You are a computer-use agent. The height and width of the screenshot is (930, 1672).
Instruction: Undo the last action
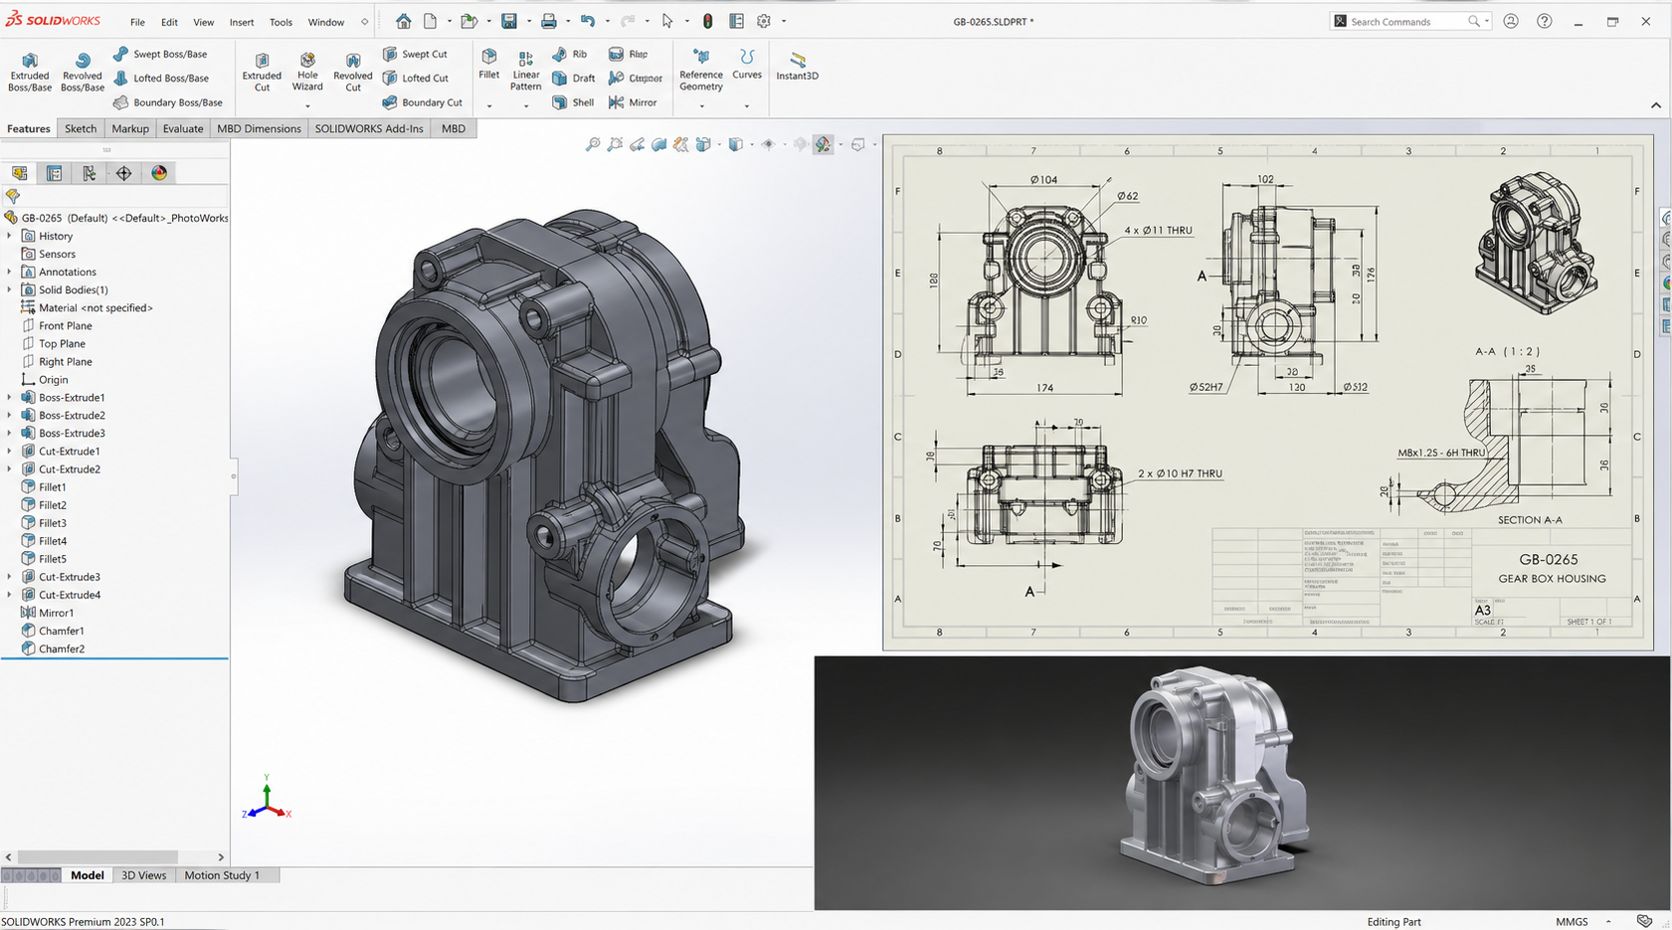click(588, 21)
